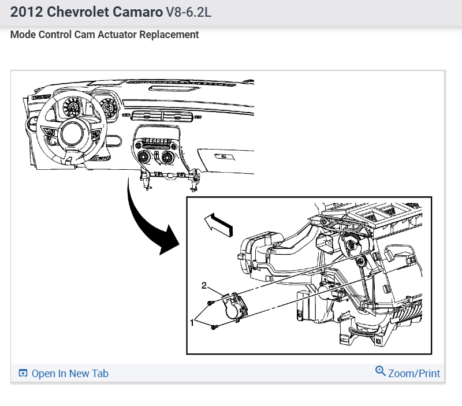Click the lower mounting screw near callout 1

click(214, 327)
